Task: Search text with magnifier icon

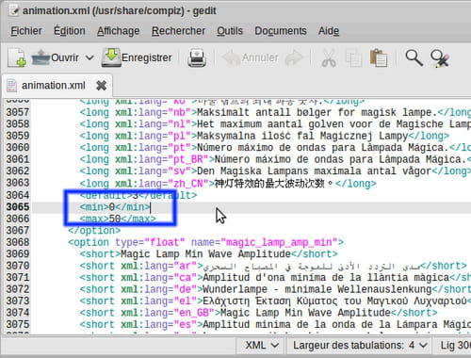Action: click(x=414, y=57)
